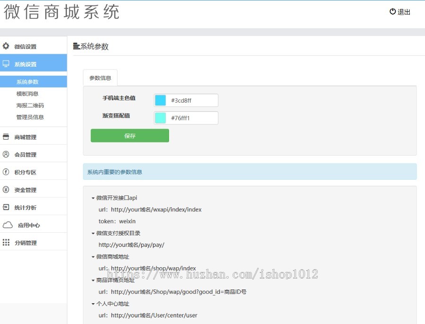Click the circled icon beside 积分专区
The width and height of the screenshot is (425, 324).
point(6,172)
